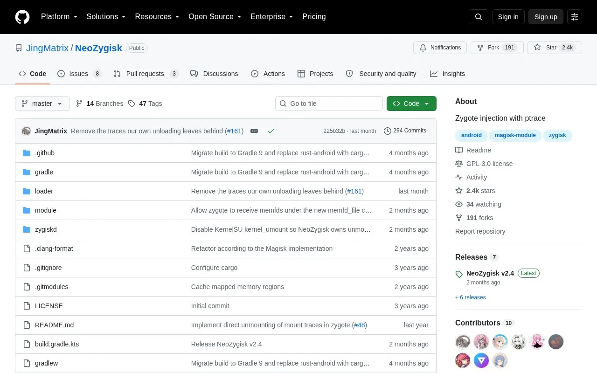Screen dimensions: 597x373
Task: Click Report repository link
Action: [480, 231]
